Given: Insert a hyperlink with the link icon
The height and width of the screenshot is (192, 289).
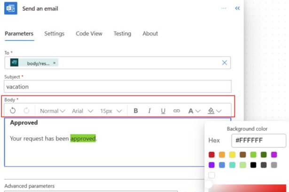Looking at the screenshot, I should click(x=177, y=111).
